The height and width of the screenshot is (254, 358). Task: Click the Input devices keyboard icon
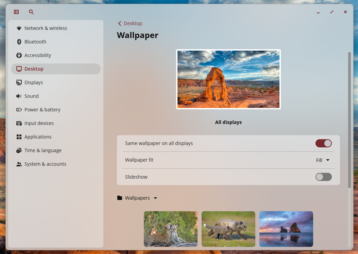coord(19,123)
